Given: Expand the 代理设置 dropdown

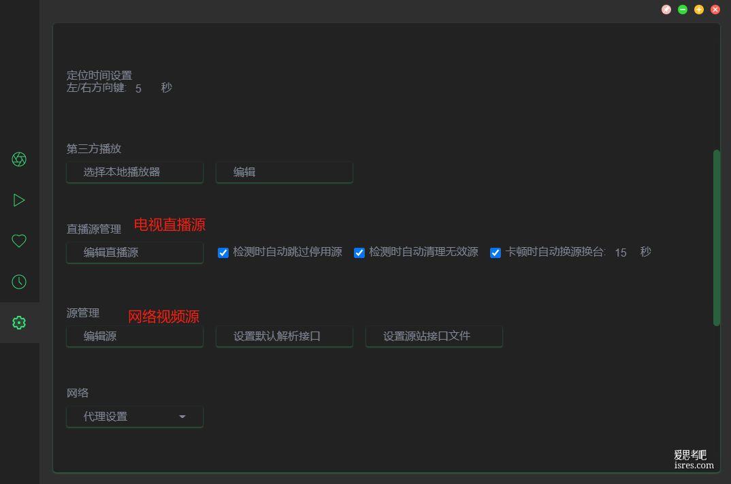Looking at the screenshot, I should [x=135, y=417].
